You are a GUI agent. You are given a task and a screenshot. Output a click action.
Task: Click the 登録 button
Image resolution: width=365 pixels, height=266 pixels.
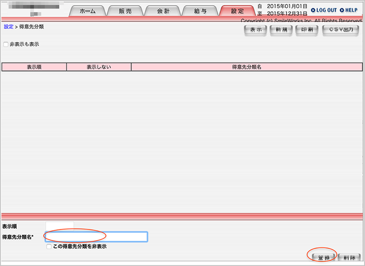[324, 258]
